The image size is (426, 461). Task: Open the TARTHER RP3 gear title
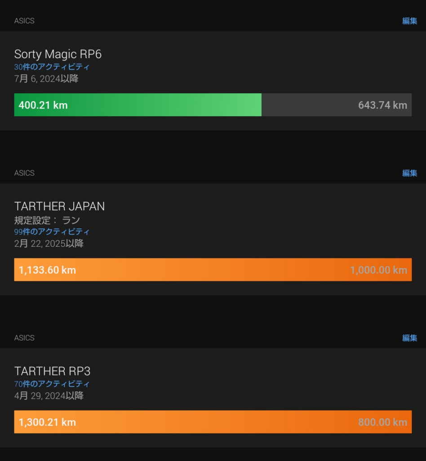click(53, 371)
